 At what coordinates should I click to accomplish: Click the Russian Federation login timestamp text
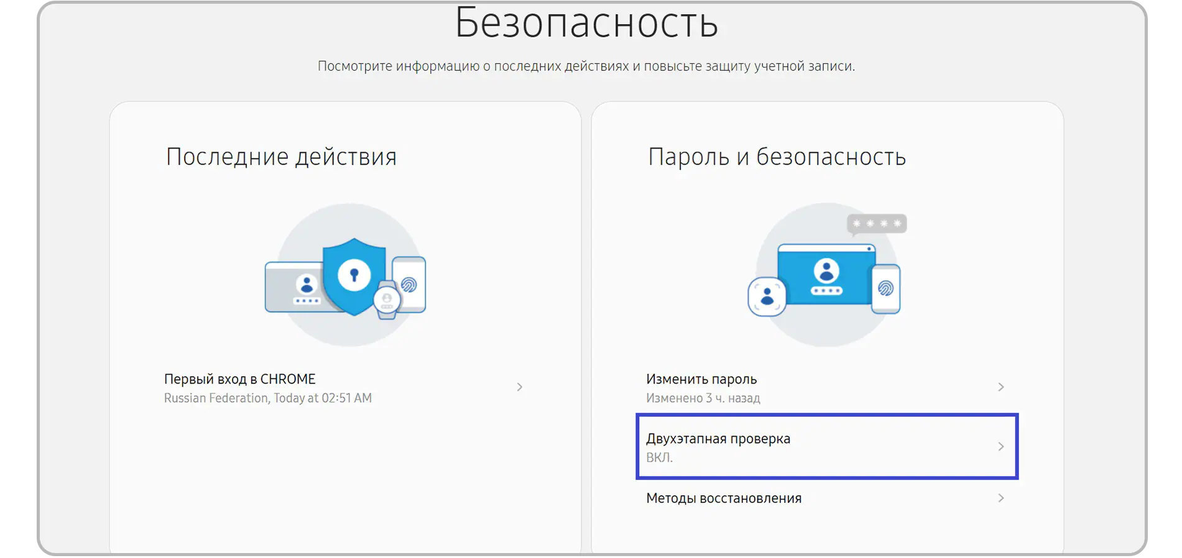[267, 398]
